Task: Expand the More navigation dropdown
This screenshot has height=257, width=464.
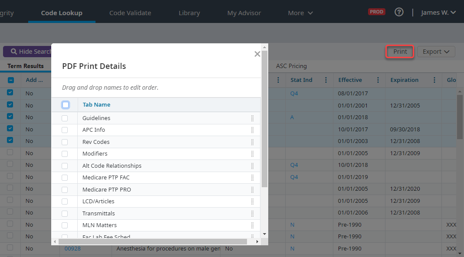Action: 300,13
